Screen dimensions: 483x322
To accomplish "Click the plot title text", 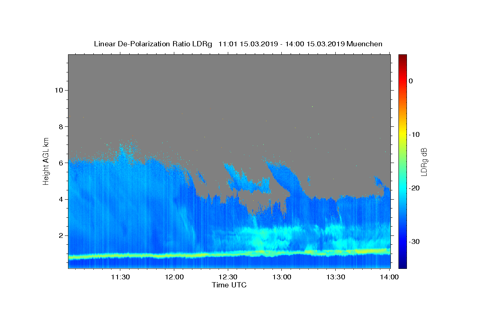I will [238, 44].
